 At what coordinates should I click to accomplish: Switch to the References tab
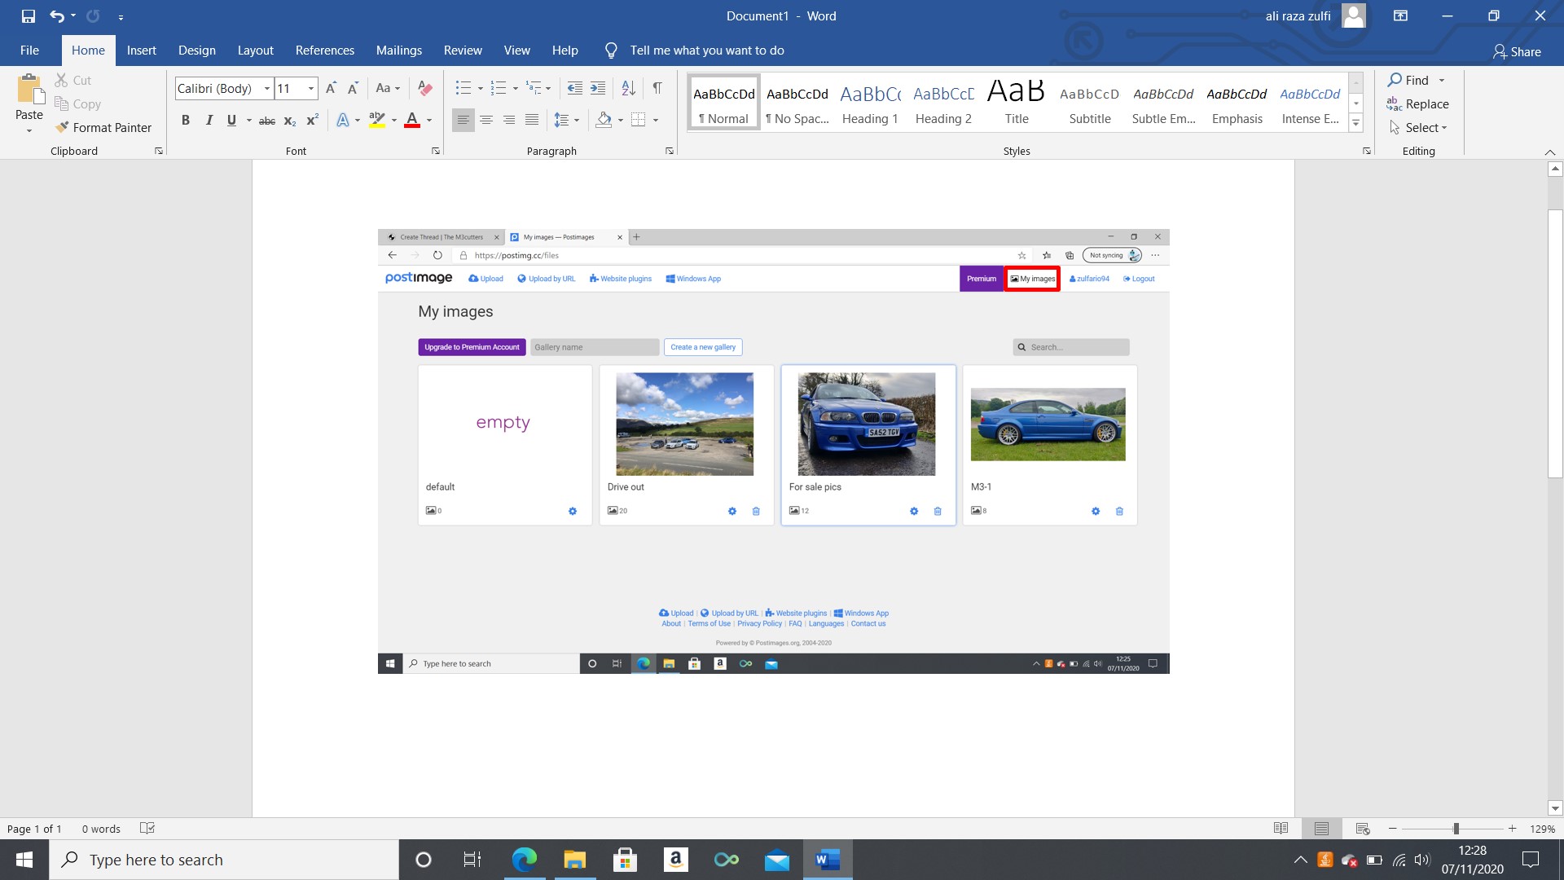click(x=324, y=51)
